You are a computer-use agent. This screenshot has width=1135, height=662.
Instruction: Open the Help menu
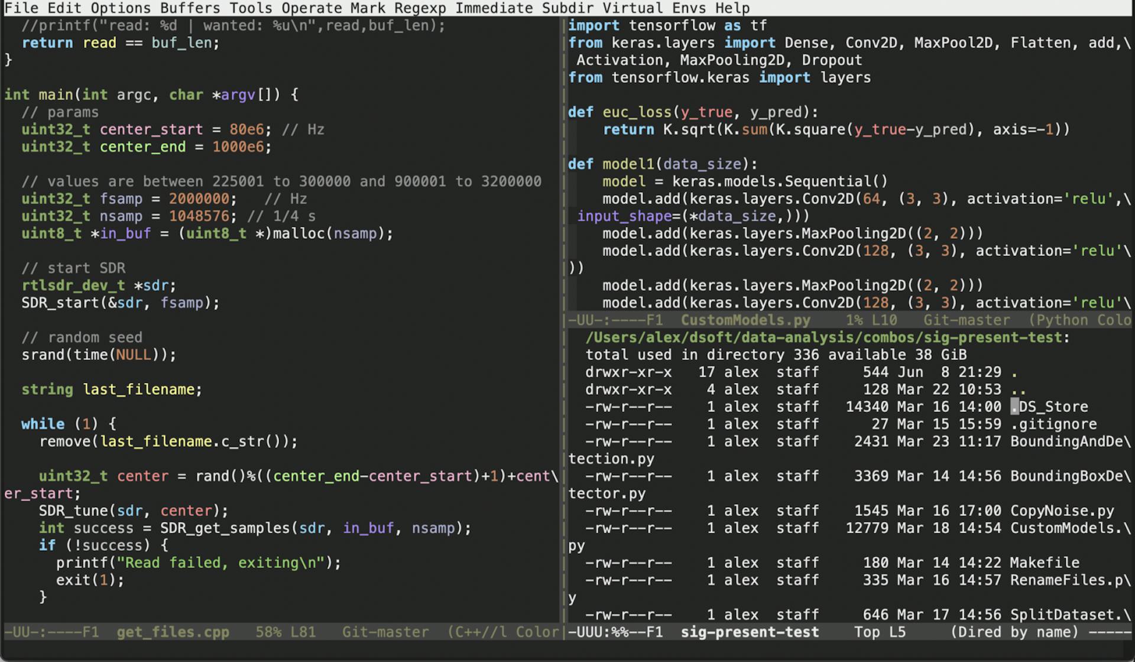click(x=733, y=8)
